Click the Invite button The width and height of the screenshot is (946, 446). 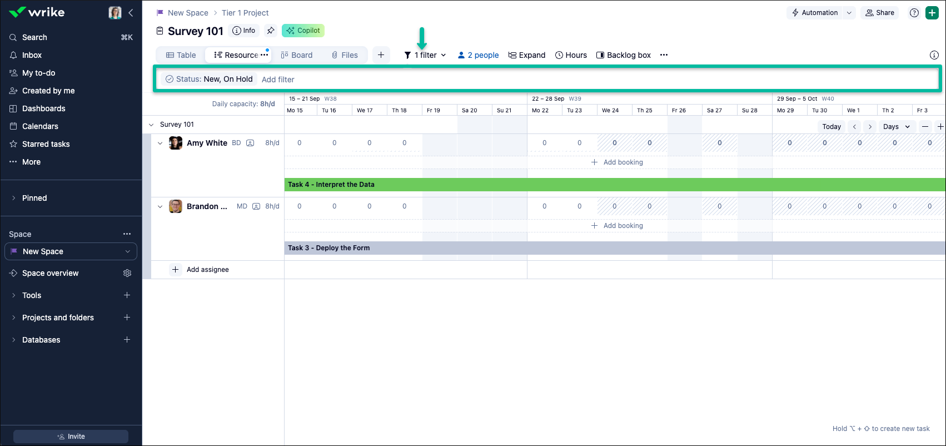71,437
